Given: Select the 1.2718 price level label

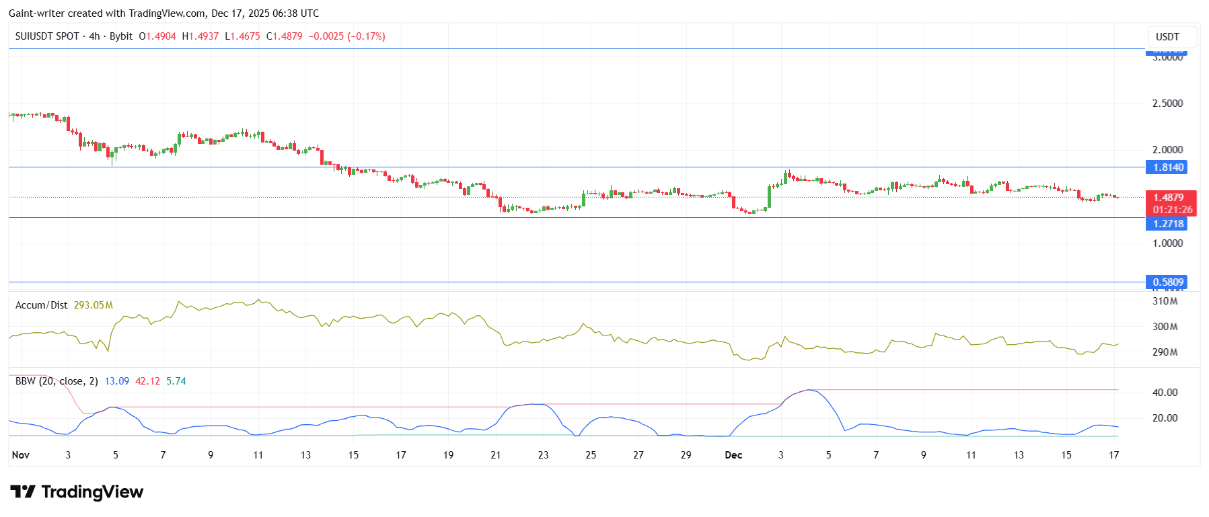Looking at the screenshot, I should coord(1166,224).
